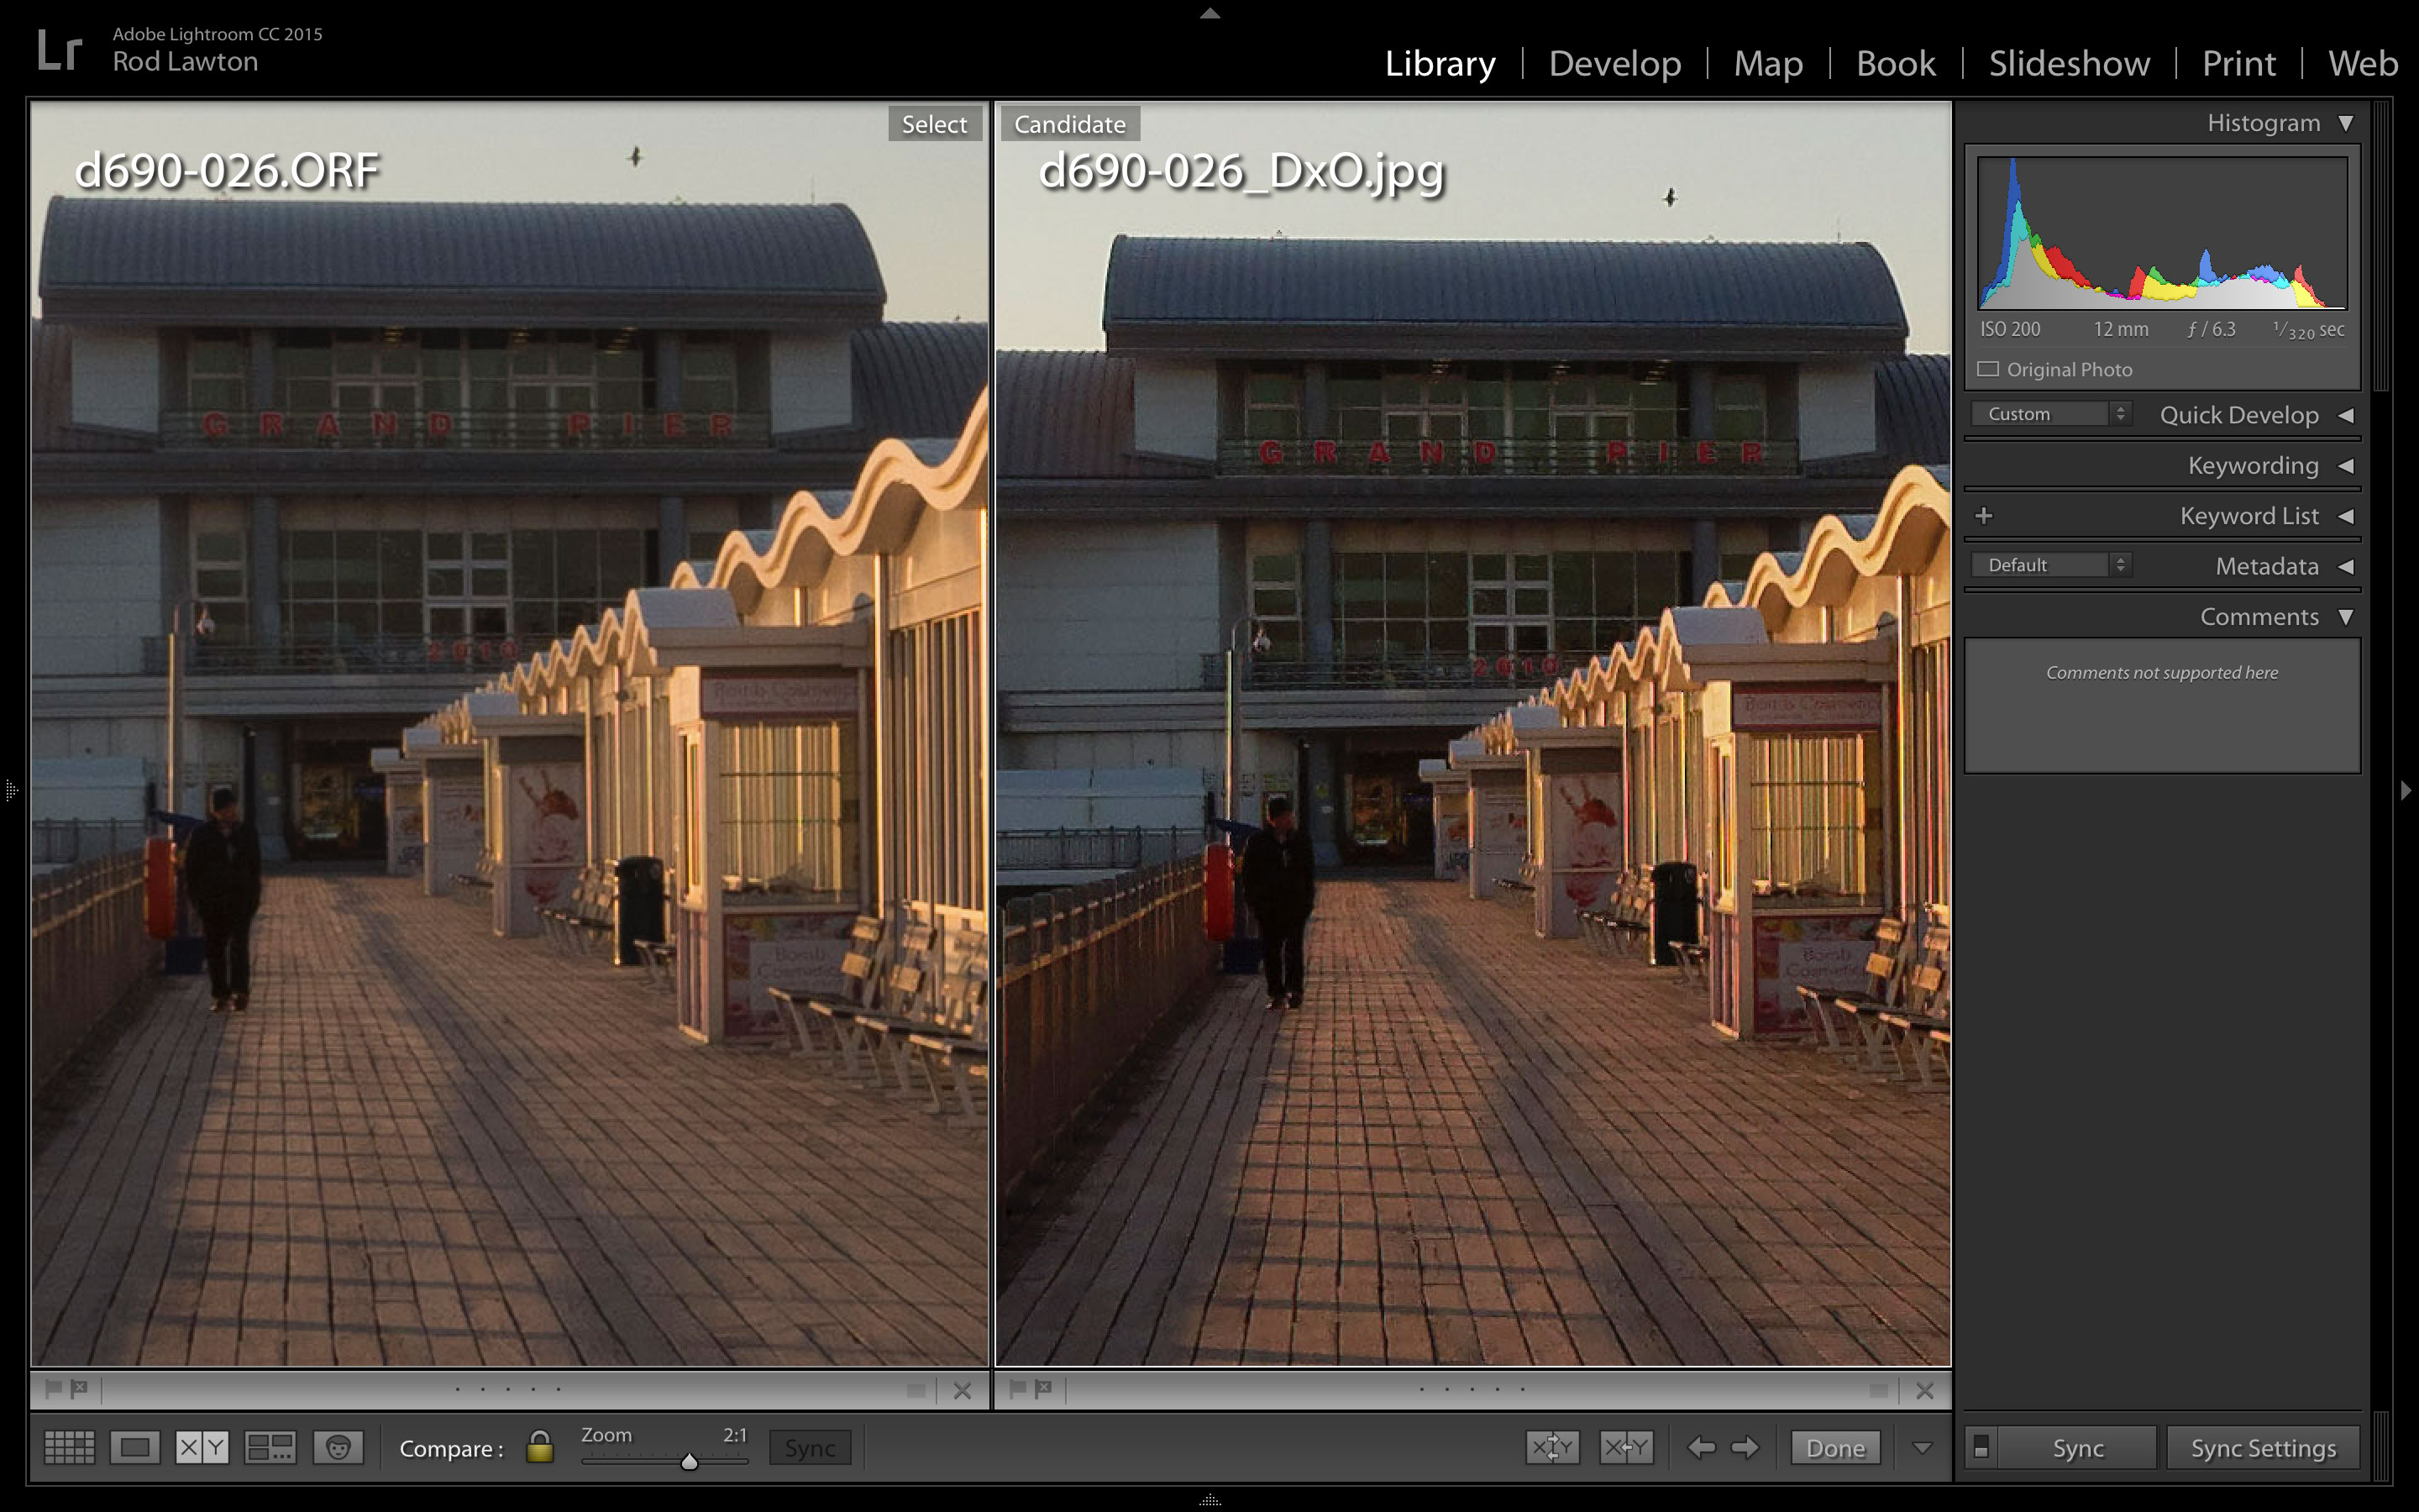Select Survey view icon
2419x1512 pixels.
270,1447
